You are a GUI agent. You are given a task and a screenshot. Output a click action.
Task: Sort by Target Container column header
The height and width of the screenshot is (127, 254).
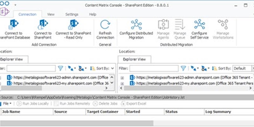[x=105, y=112]
